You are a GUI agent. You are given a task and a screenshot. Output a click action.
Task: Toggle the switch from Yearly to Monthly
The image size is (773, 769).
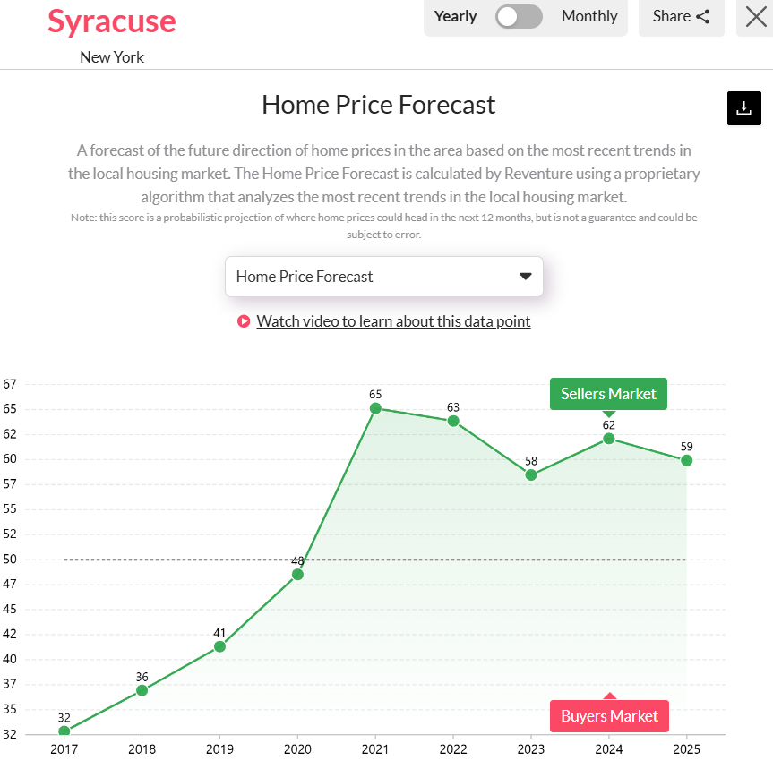coord(519,16)
